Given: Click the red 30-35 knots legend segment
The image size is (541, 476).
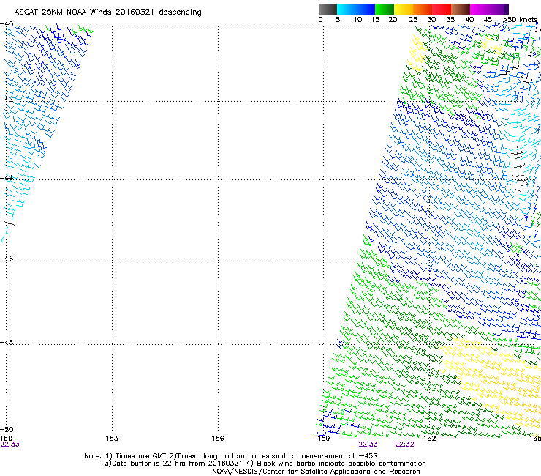Looking at the screenshot, I should click(442, 9).
